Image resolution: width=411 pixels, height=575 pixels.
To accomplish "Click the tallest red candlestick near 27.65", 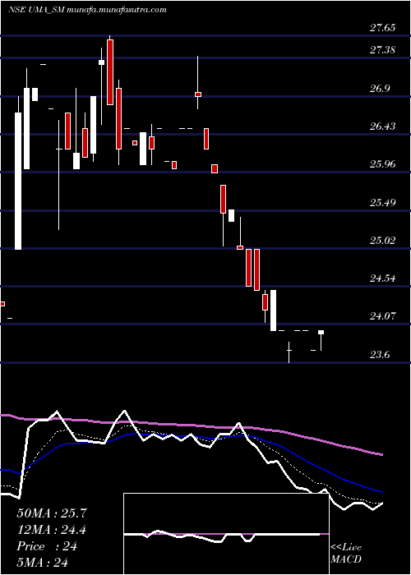I will pos(110,72).
